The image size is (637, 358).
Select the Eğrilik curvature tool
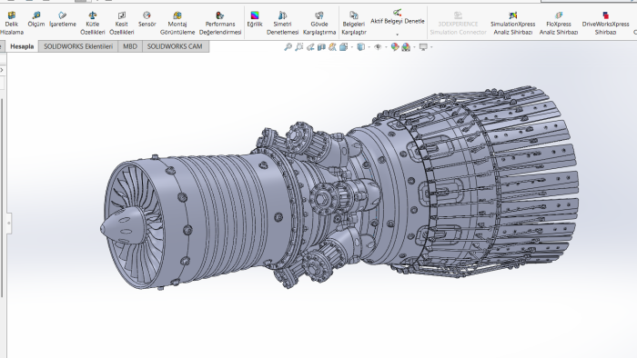click(x=255, y=19)
